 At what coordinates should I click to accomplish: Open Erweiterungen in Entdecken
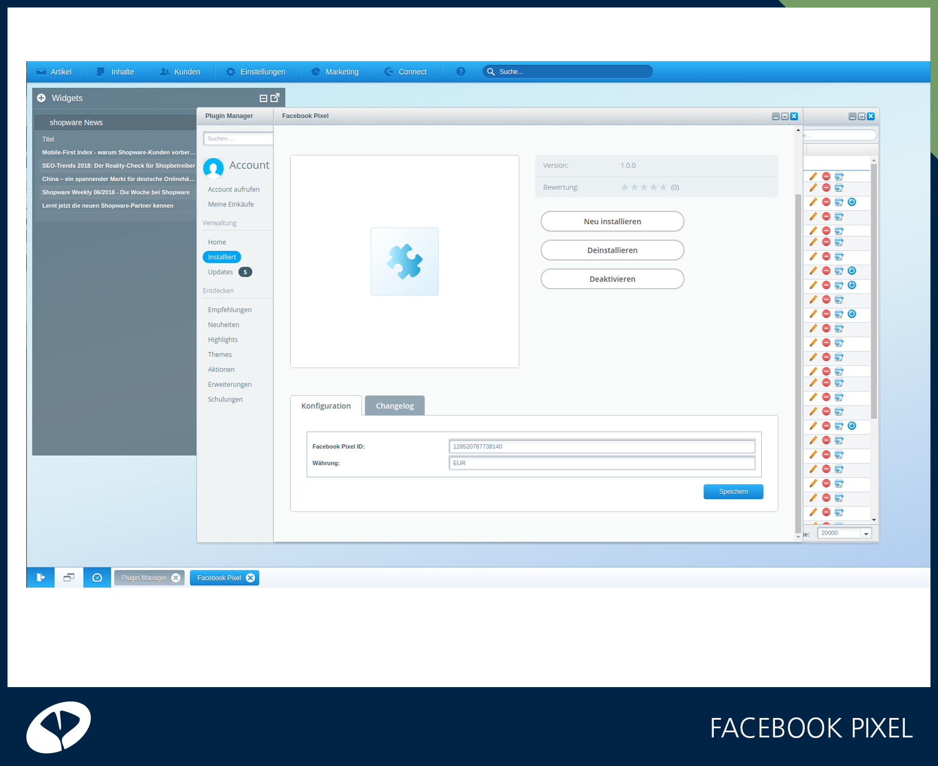click(x=229, y=384)
